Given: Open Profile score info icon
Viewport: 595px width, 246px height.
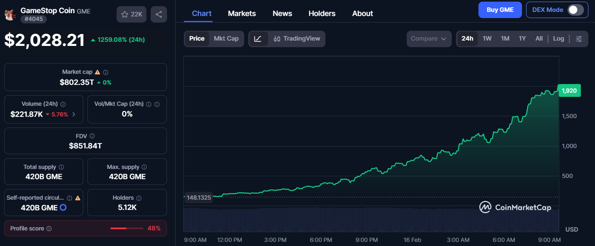Looking at the screenshot, I should [x=49, y=228].
